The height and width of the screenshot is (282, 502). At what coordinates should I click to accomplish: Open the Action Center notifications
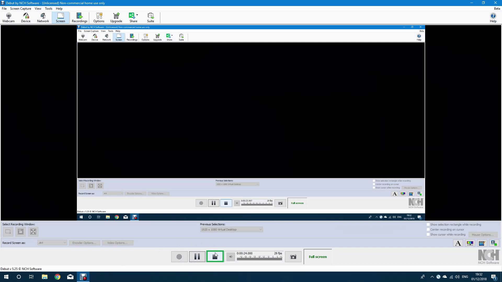pos(494,277)
